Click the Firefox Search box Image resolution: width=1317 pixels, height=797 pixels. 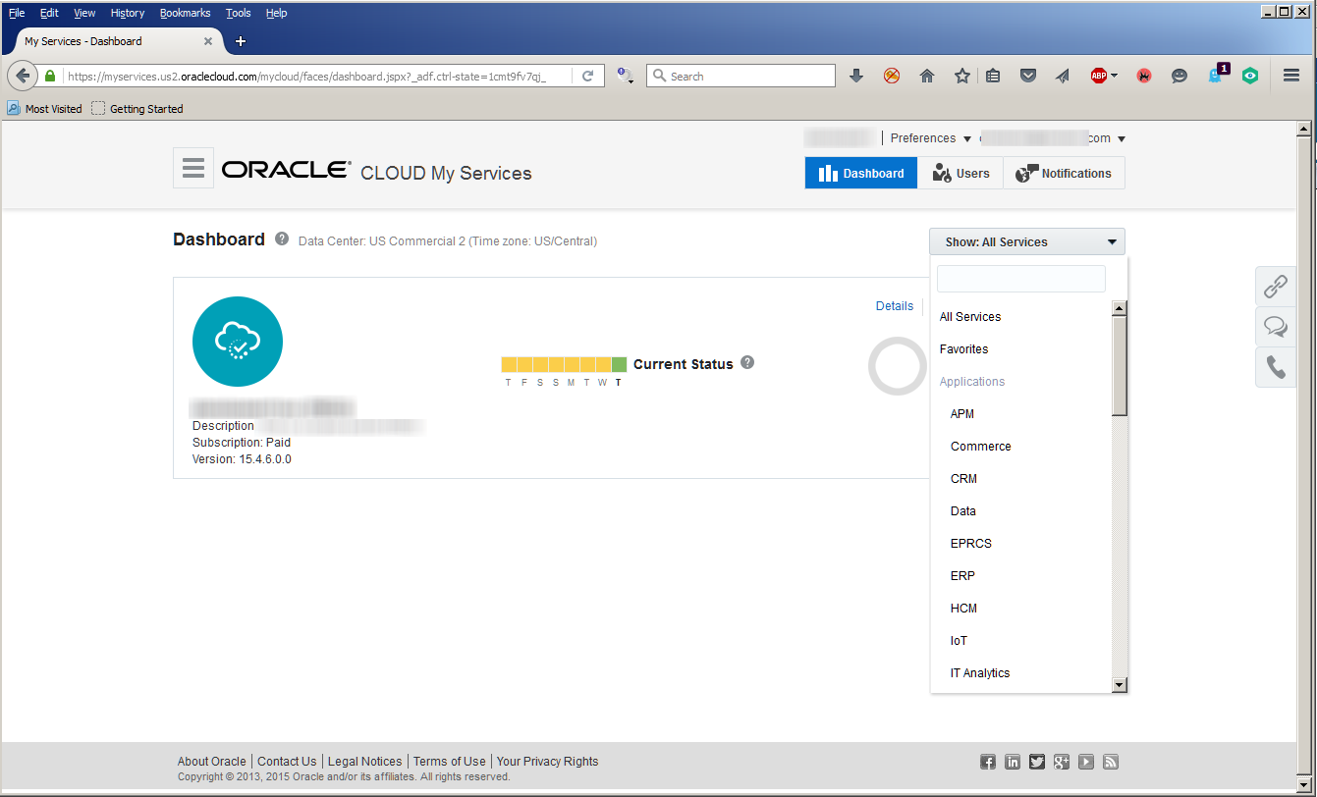741,76
